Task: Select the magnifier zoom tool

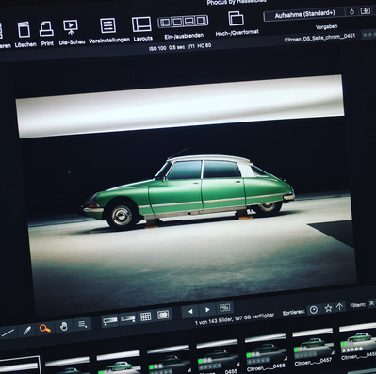Action: pos(44,329)
